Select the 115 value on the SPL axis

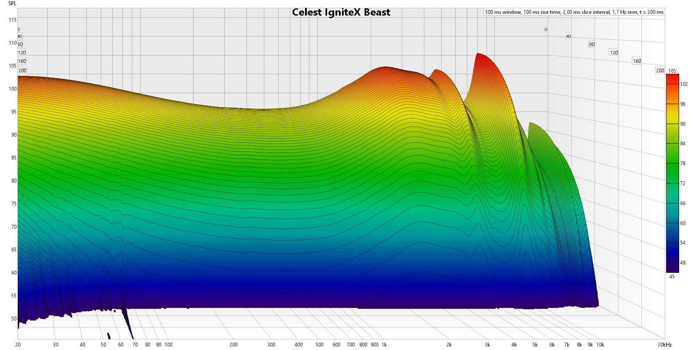point(12,20)
